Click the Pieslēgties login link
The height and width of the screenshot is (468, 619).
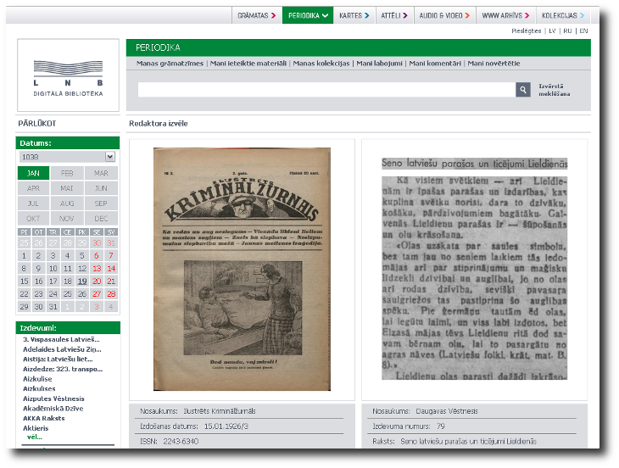click(x=527, y=31)
